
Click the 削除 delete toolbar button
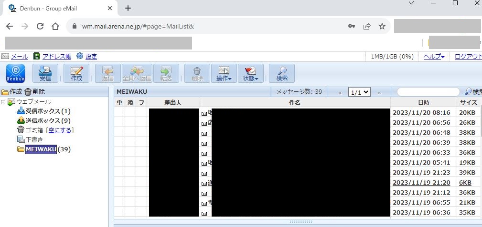pyautogui.click(x=197, y=73)
